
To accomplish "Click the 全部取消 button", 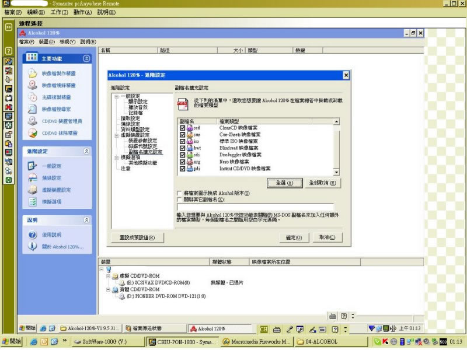I will click(x=323, y=183).
